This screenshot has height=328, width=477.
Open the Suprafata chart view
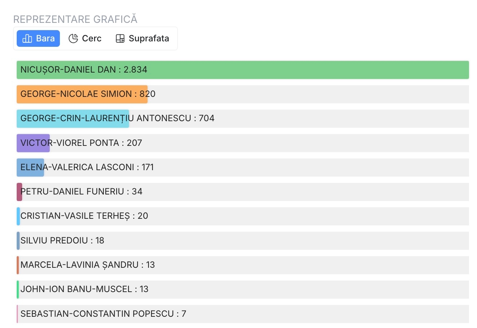[x=142, y=38]
